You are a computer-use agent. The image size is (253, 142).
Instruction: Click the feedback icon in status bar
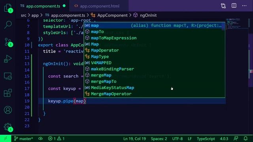[x=236, y=138]
